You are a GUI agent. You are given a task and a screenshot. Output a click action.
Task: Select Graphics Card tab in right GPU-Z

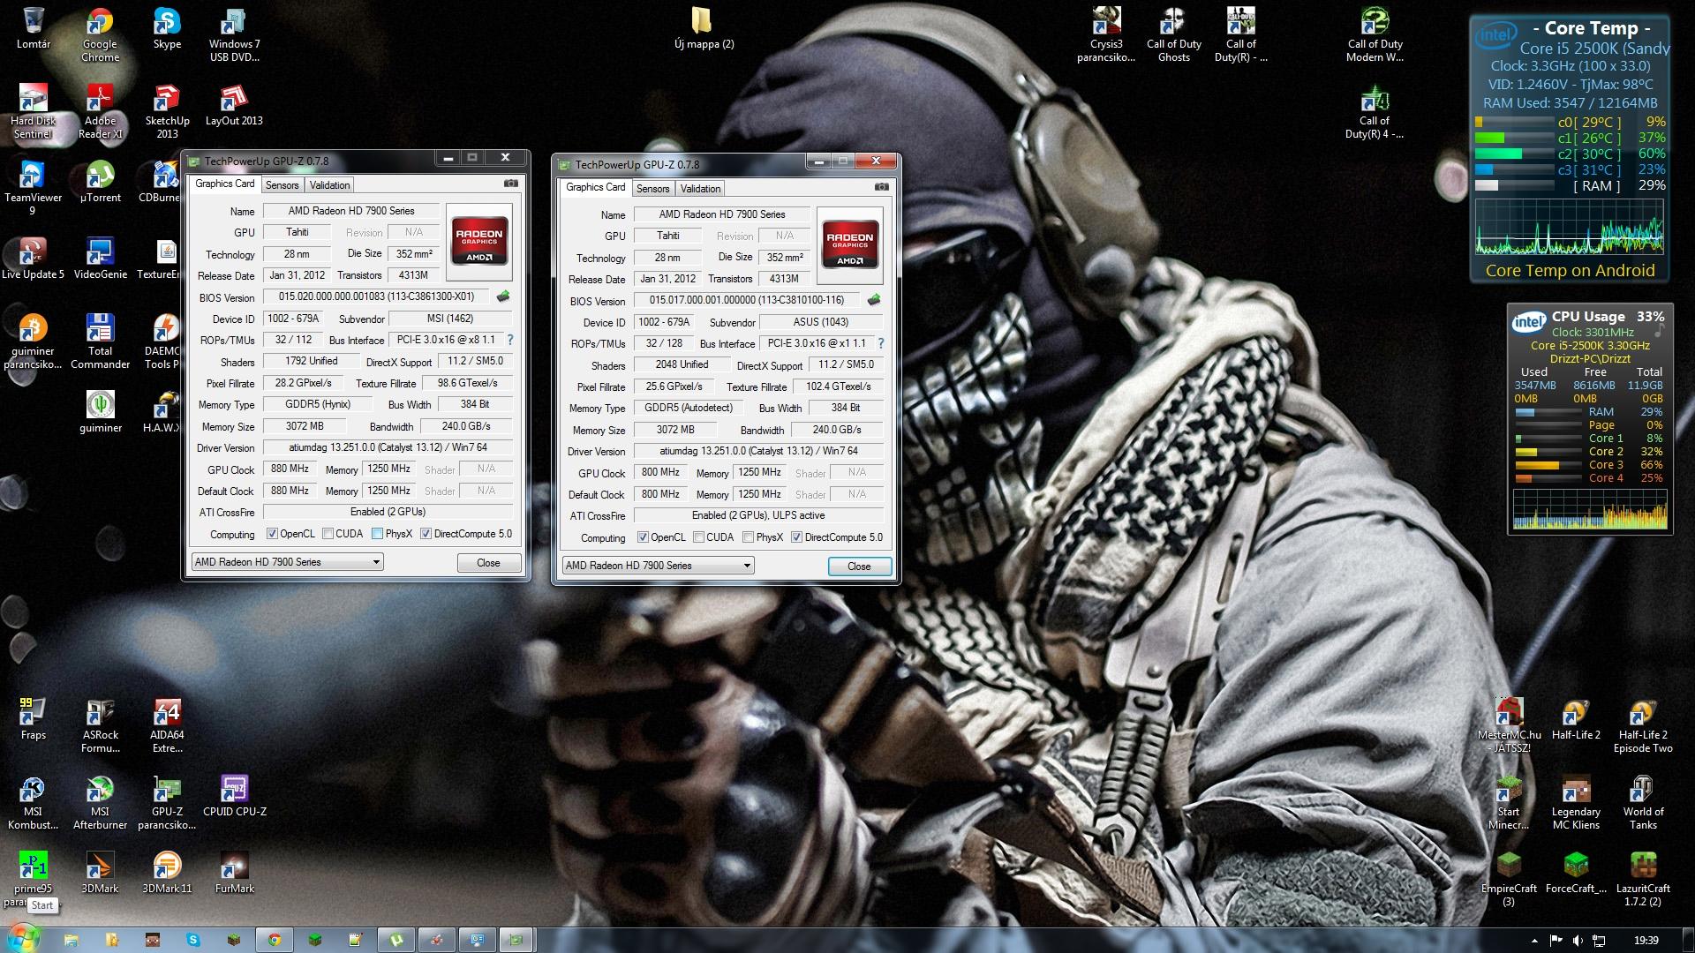click(x=596, y=187)
